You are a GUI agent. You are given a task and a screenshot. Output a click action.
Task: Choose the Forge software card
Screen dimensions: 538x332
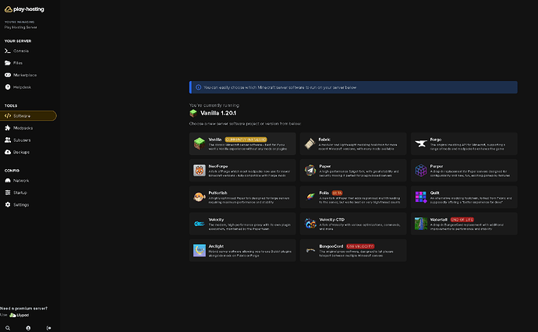464,143
